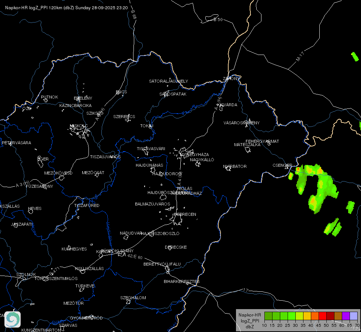This screenshot has height=332, width=361.
Task: Click the HEVES town label
Action: coord(35,208)
